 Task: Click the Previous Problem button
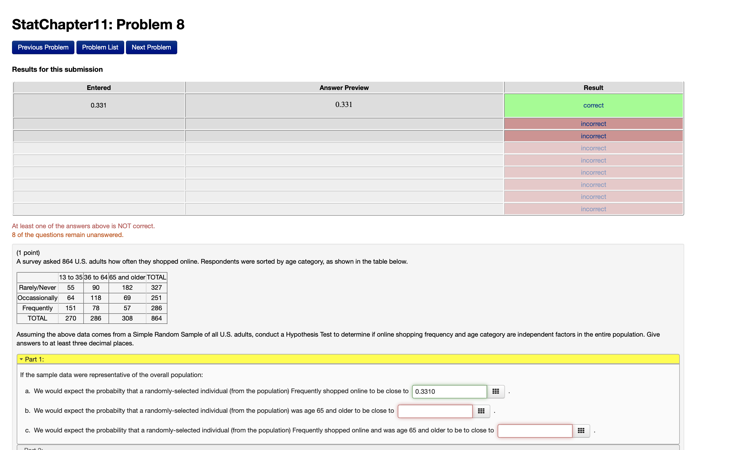coord(43,47)
